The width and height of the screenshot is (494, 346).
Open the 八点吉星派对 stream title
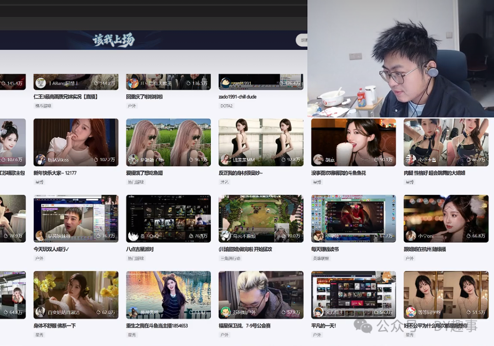click(x=140, y=249)
